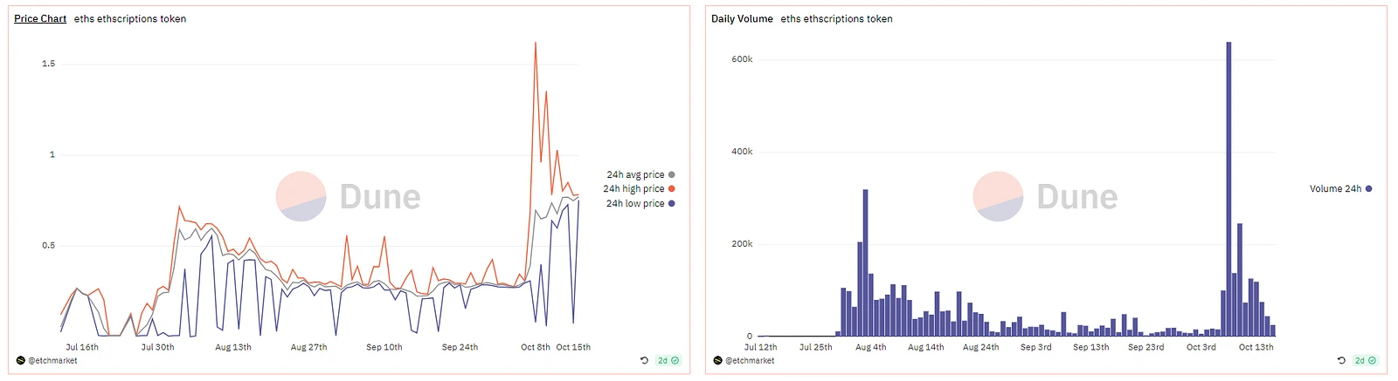The image size is (1398, 381).
Task: Click the Dune logo watermark on Price Chart
Action: click(x=349, y=196)
